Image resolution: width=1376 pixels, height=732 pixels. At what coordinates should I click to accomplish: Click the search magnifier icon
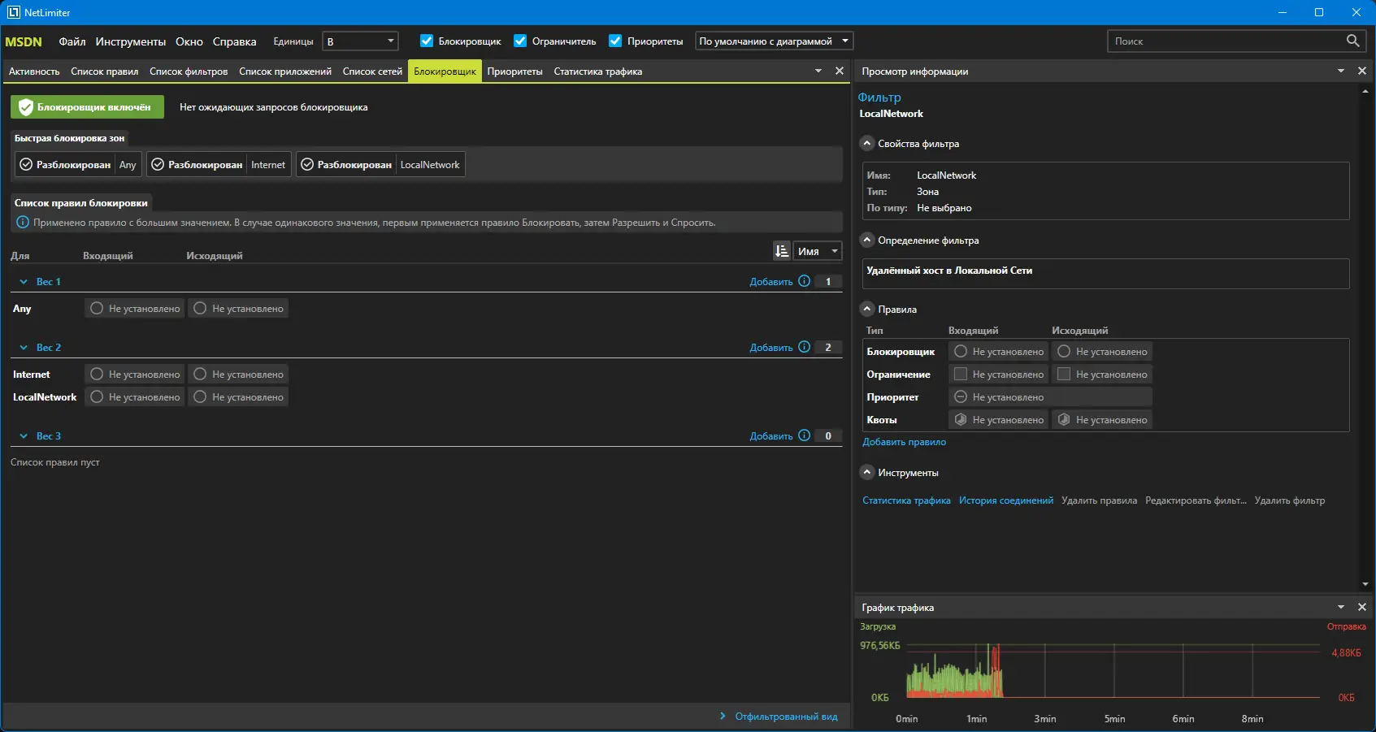click(1352, 41)
